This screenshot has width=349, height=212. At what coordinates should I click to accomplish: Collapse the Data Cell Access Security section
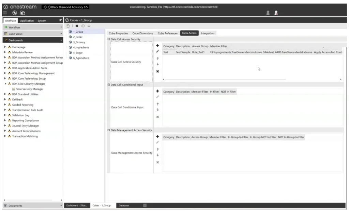109,39
